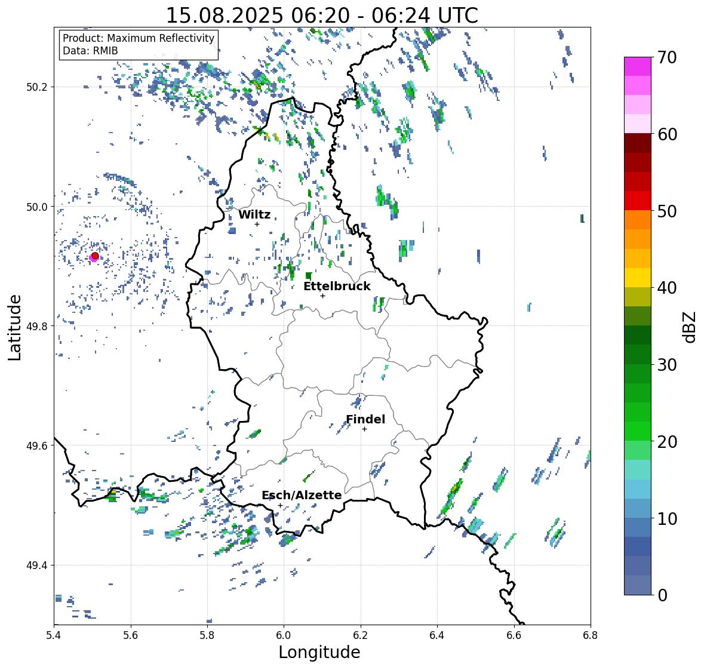Click the 5.4 longitude tick label
Viewport: 704px width, 667px height.
(x=54, y=635)
